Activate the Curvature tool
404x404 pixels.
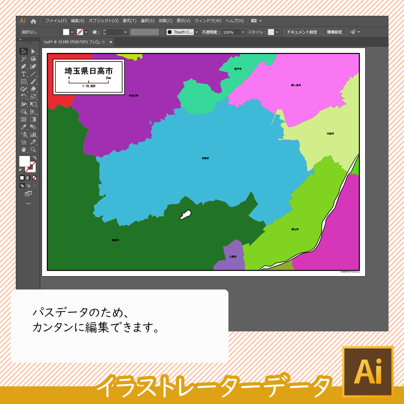[x=33, y=66]
